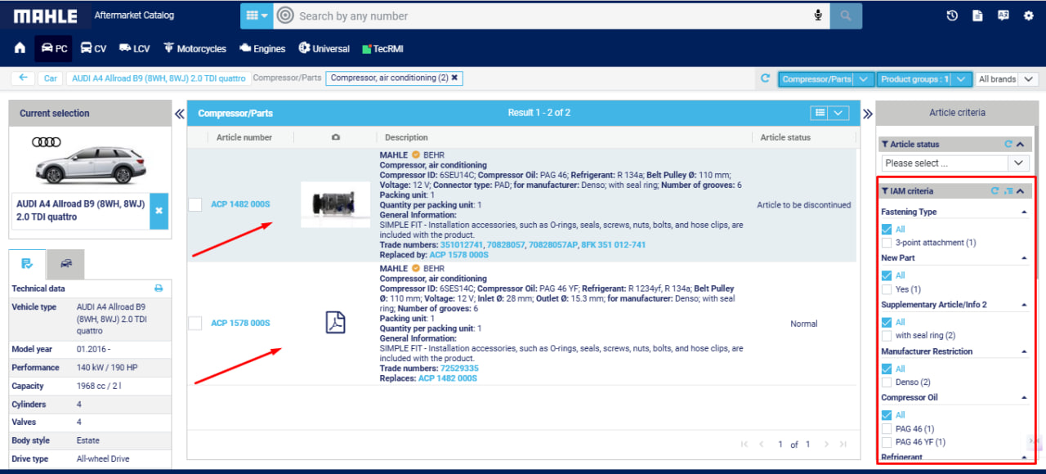Open the view mode dropdown arrow in results header

pyautogui.click(x=839, y=113)
